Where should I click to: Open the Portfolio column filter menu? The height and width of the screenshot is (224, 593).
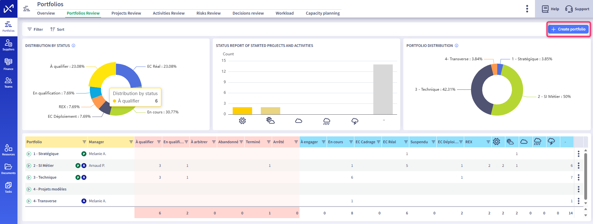(x=84, y=142)
